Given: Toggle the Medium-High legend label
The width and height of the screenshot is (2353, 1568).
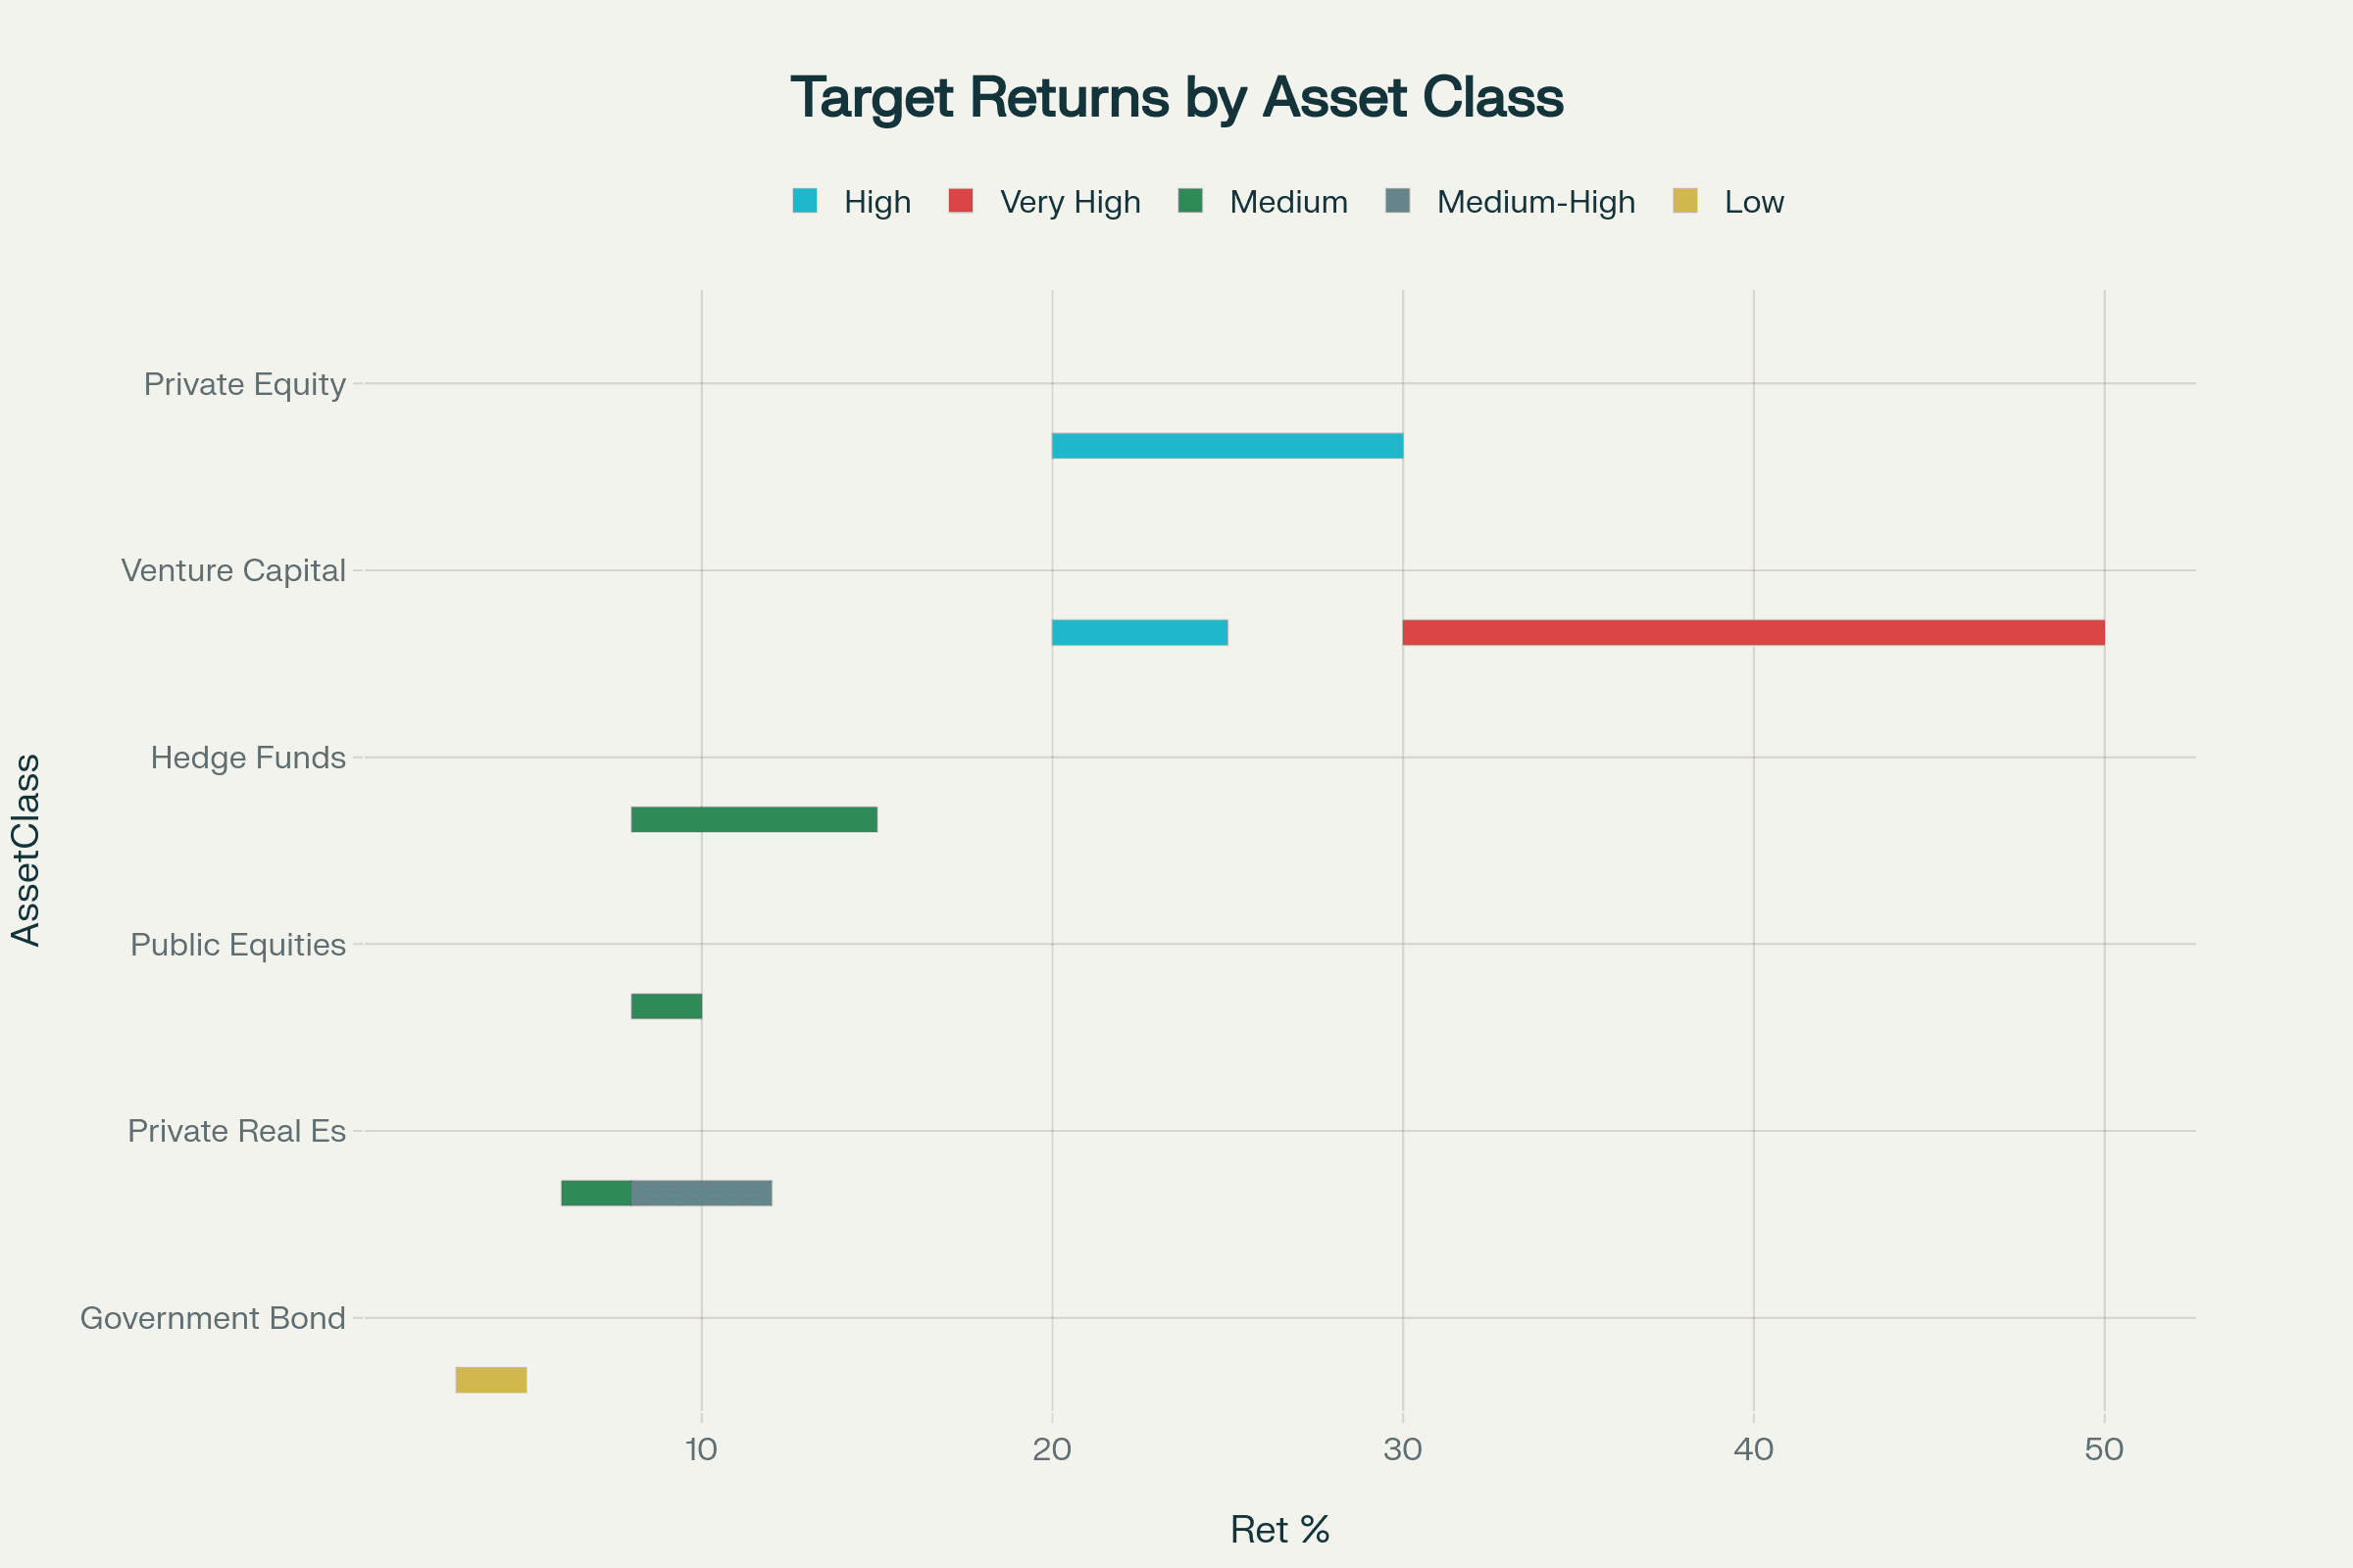Looking at the screenshot, I should [1534, 202].
